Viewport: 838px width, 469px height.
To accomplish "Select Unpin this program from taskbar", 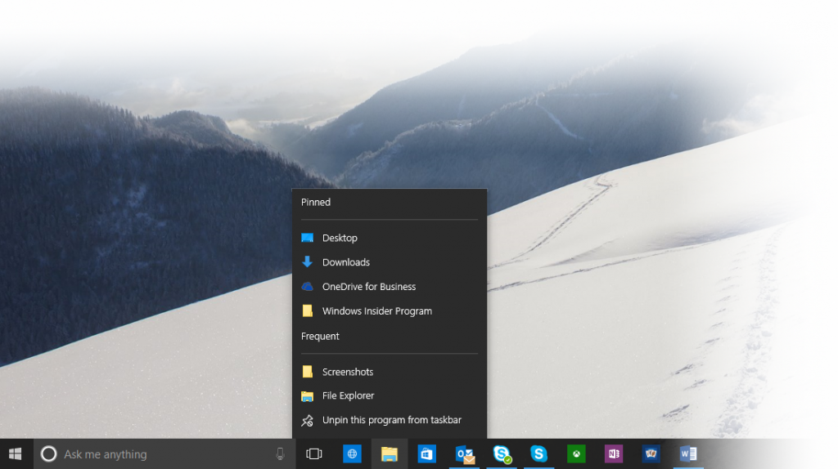I will pos(391,420).
